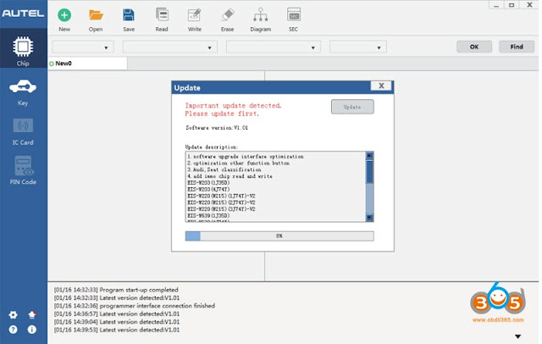Click the Find button
542x344 pixels.
pyautogui.click(x=517, y=47)
